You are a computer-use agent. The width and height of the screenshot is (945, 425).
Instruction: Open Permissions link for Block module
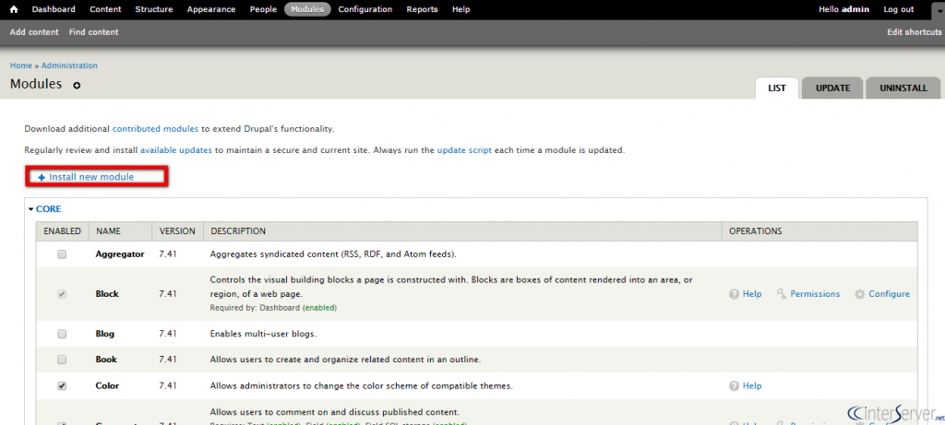pos(815,294)
